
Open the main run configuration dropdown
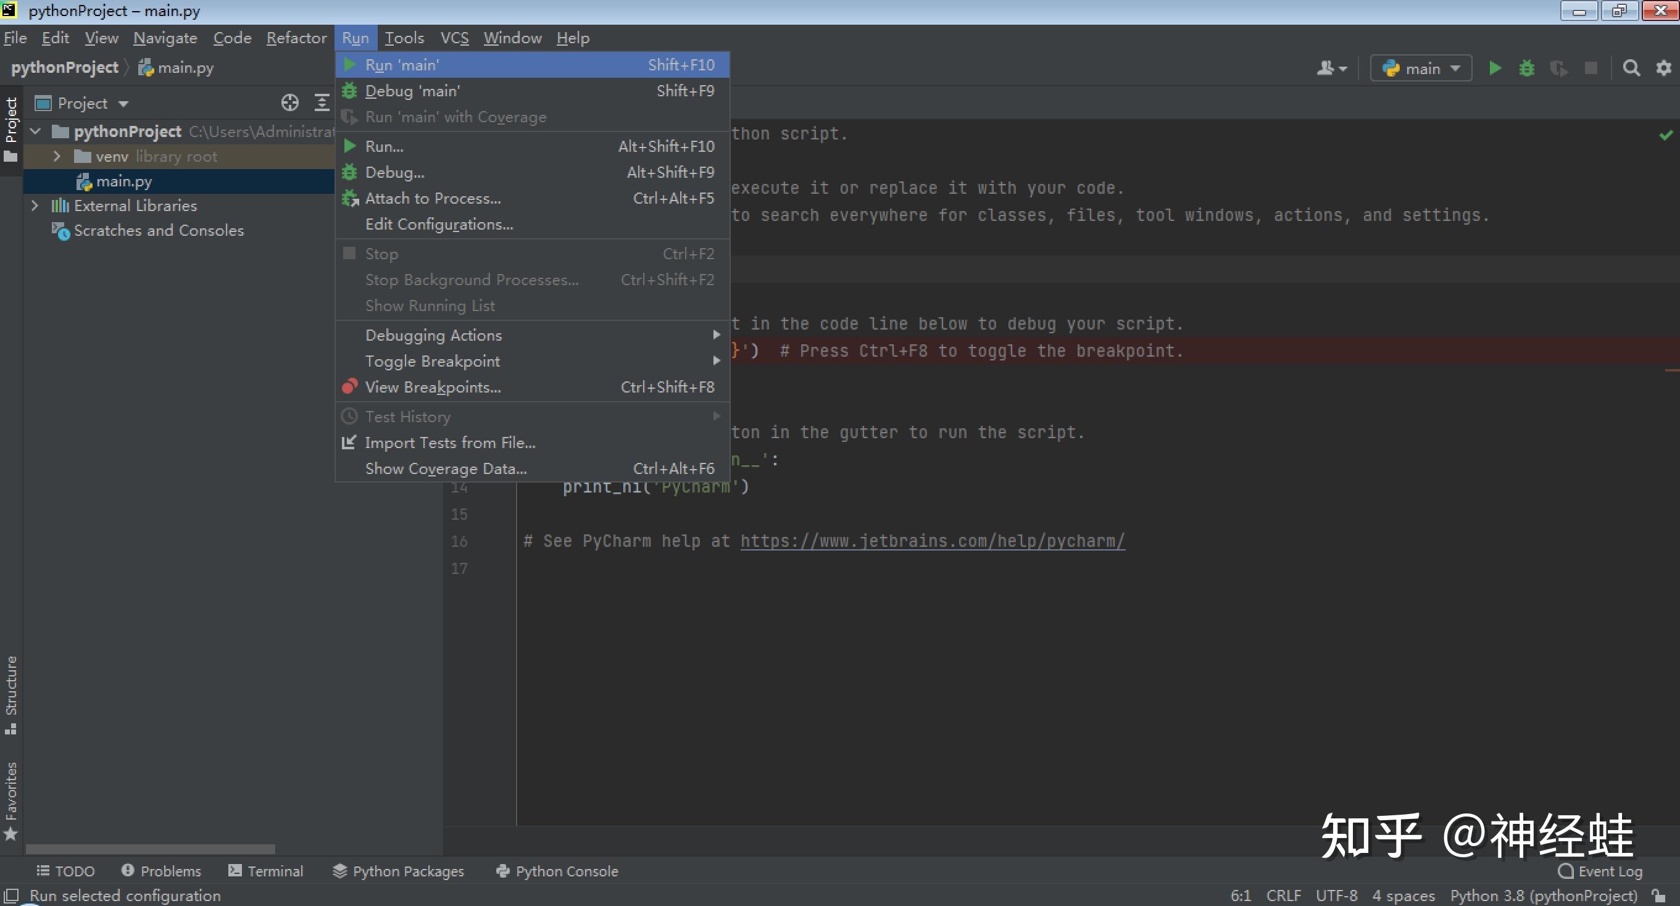(1420, 67)
